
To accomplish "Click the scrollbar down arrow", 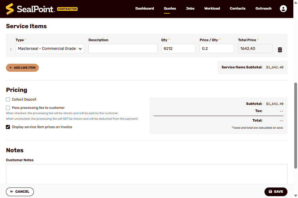I will point(296,196).
